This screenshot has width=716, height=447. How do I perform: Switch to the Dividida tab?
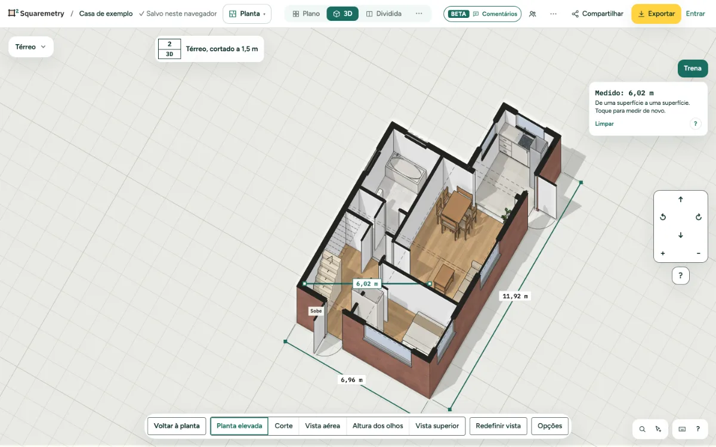coord(384,14)
